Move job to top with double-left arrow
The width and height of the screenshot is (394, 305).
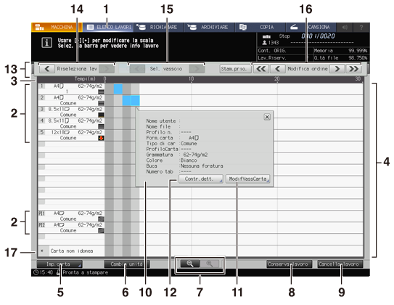(261, 69)
